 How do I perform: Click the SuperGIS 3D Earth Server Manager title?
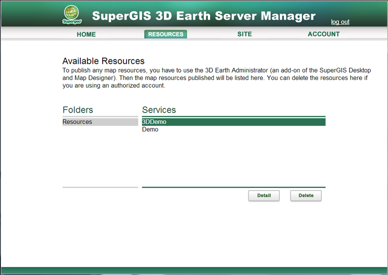click(204, 16)
